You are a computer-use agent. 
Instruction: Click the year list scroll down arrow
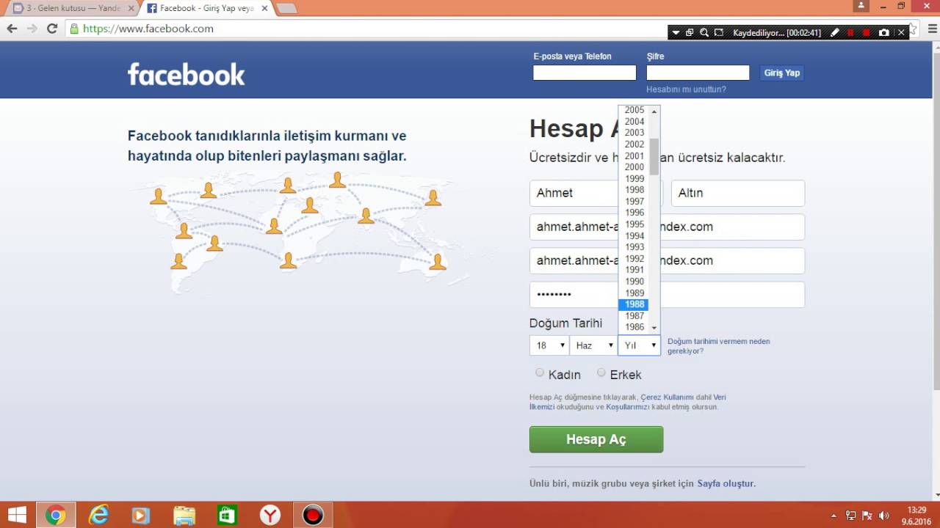pyautogui.click(x=654, y=328)
